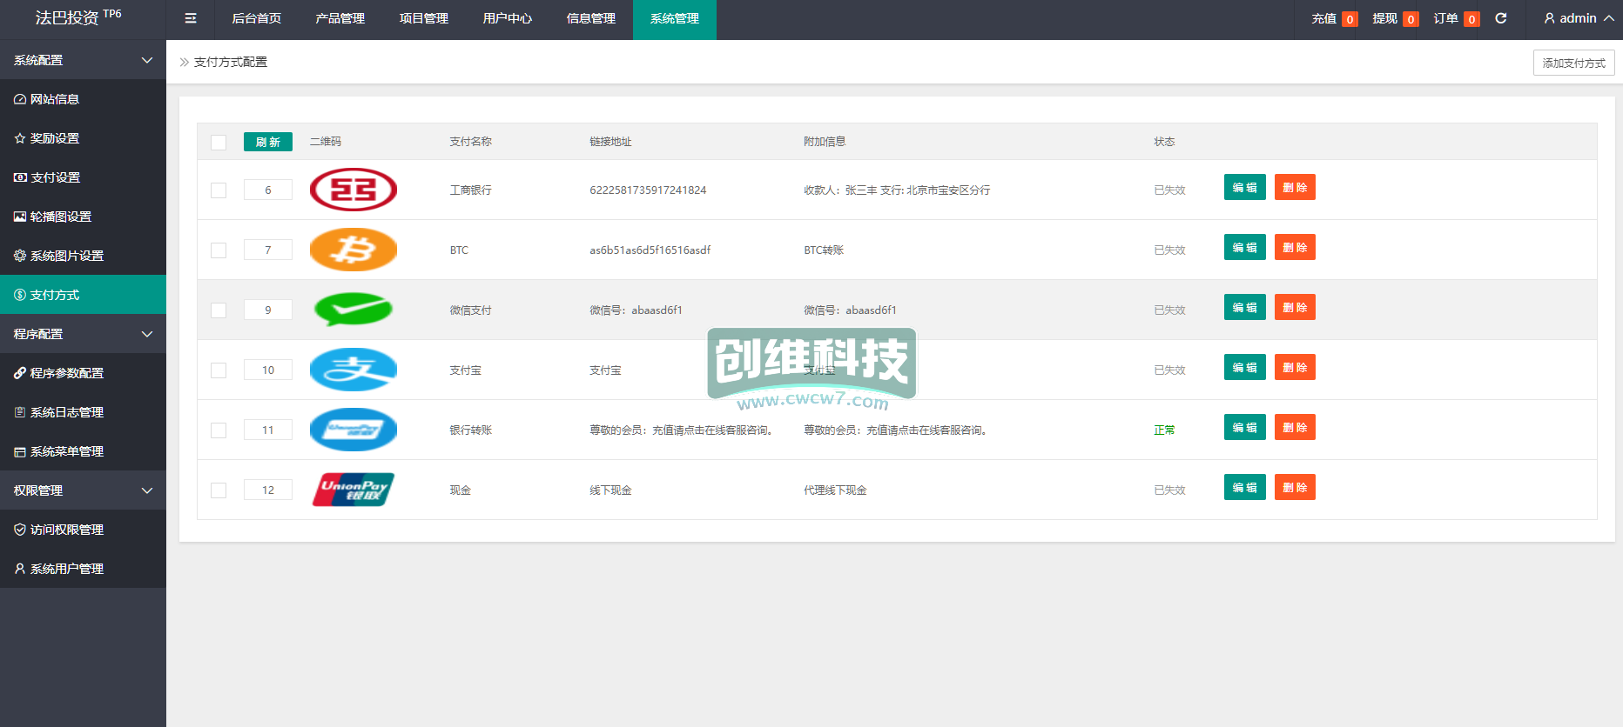This screenshot has width=1623, height=727.
Task: Click the green 刷新 button
Action: tap(268, 142)
